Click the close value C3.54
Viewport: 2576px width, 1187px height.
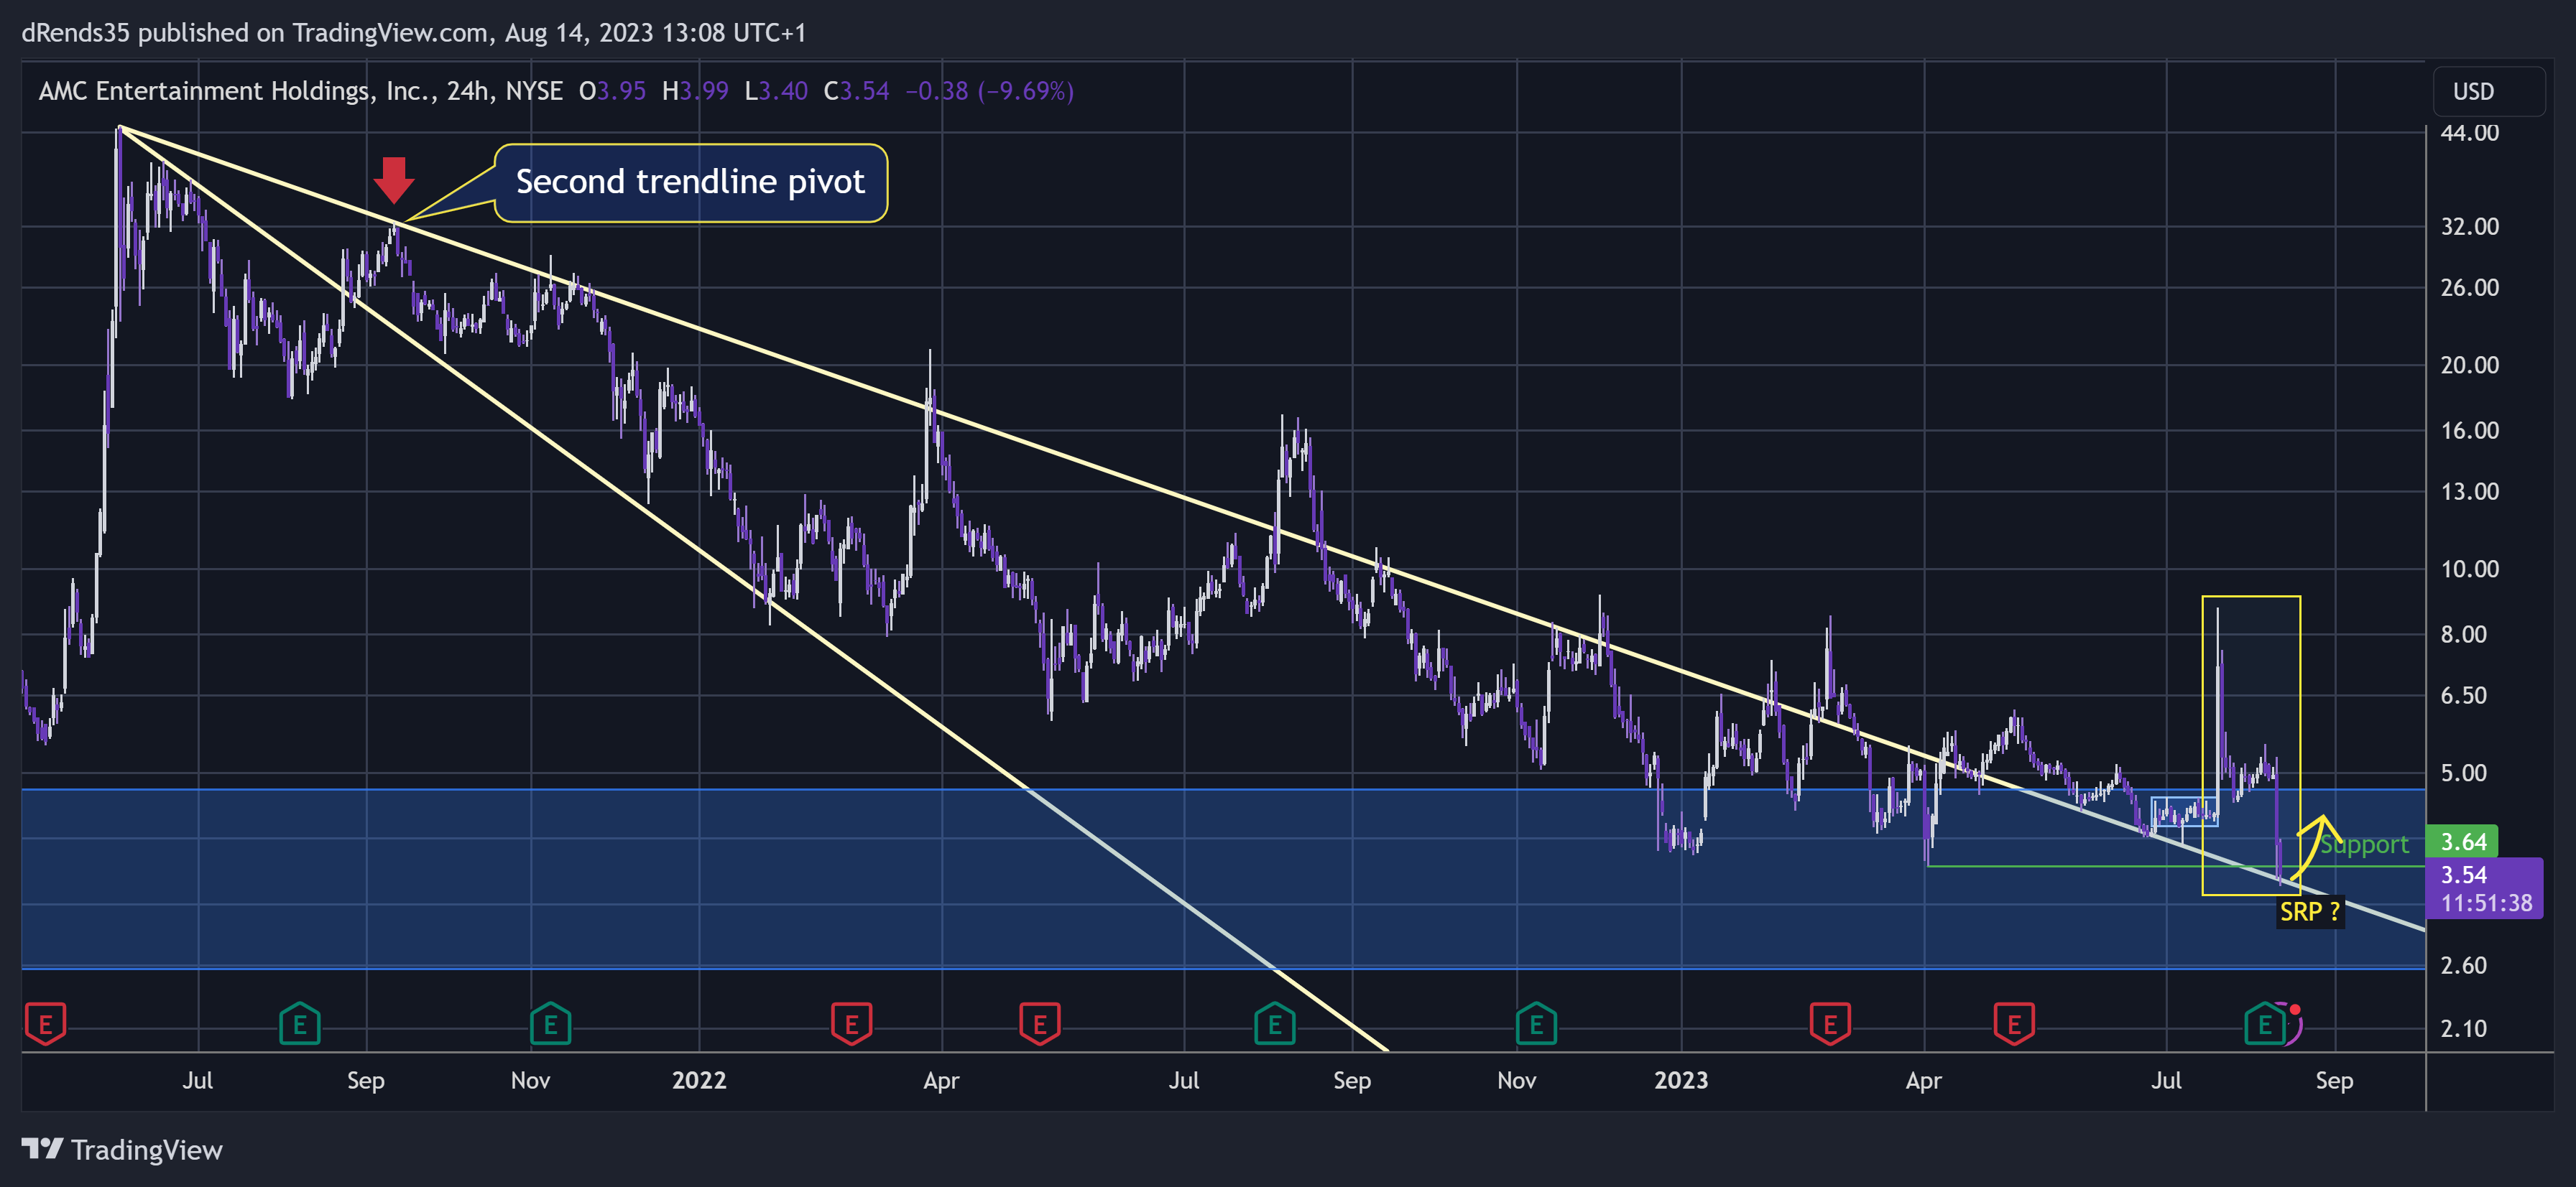tap(856, 91)
